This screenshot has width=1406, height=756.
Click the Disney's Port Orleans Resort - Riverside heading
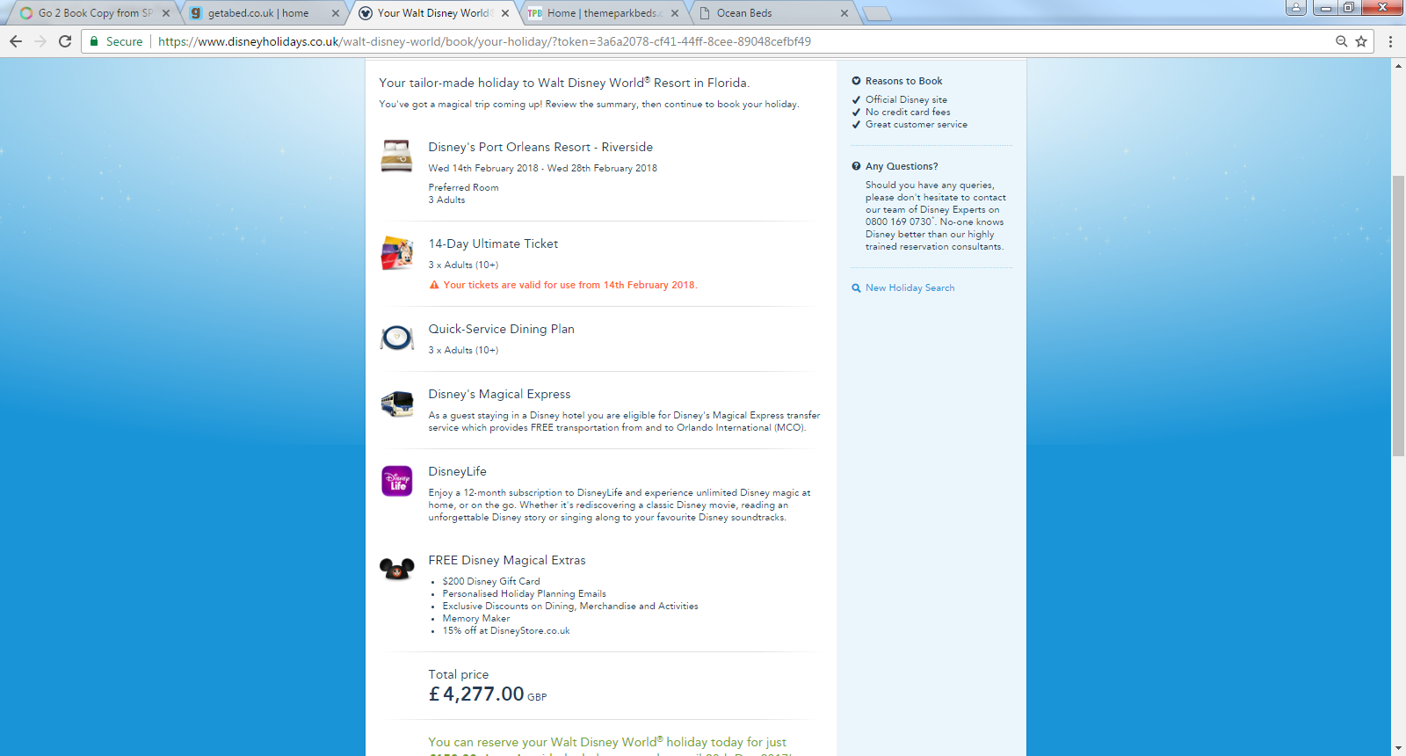coord(540,147)
